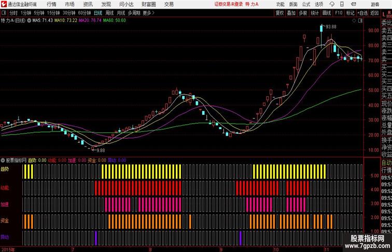Click the MA10: 73.22 indicator value
The image size is (392, 252).
66,21
